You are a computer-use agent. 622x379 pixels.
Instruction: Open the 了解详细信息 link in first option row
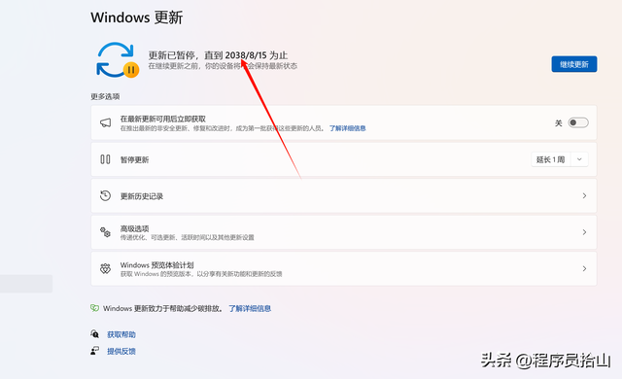point(348,128)
